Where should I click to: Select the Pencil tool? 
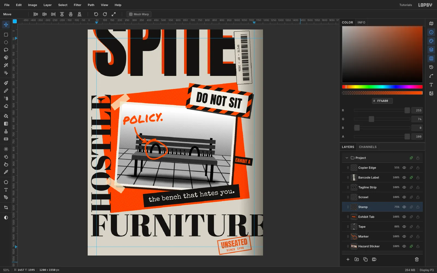click(6, 91)
